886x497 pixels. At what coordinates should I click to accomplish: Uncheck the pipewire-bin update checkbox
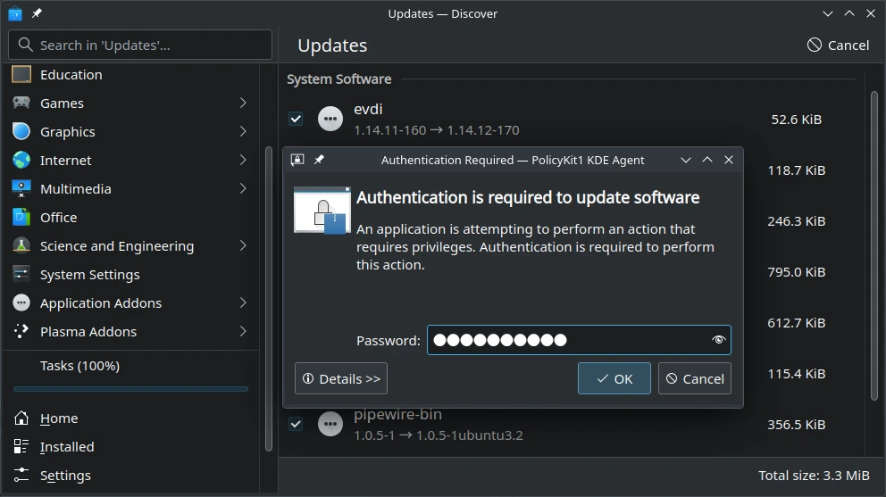[296, 424]
